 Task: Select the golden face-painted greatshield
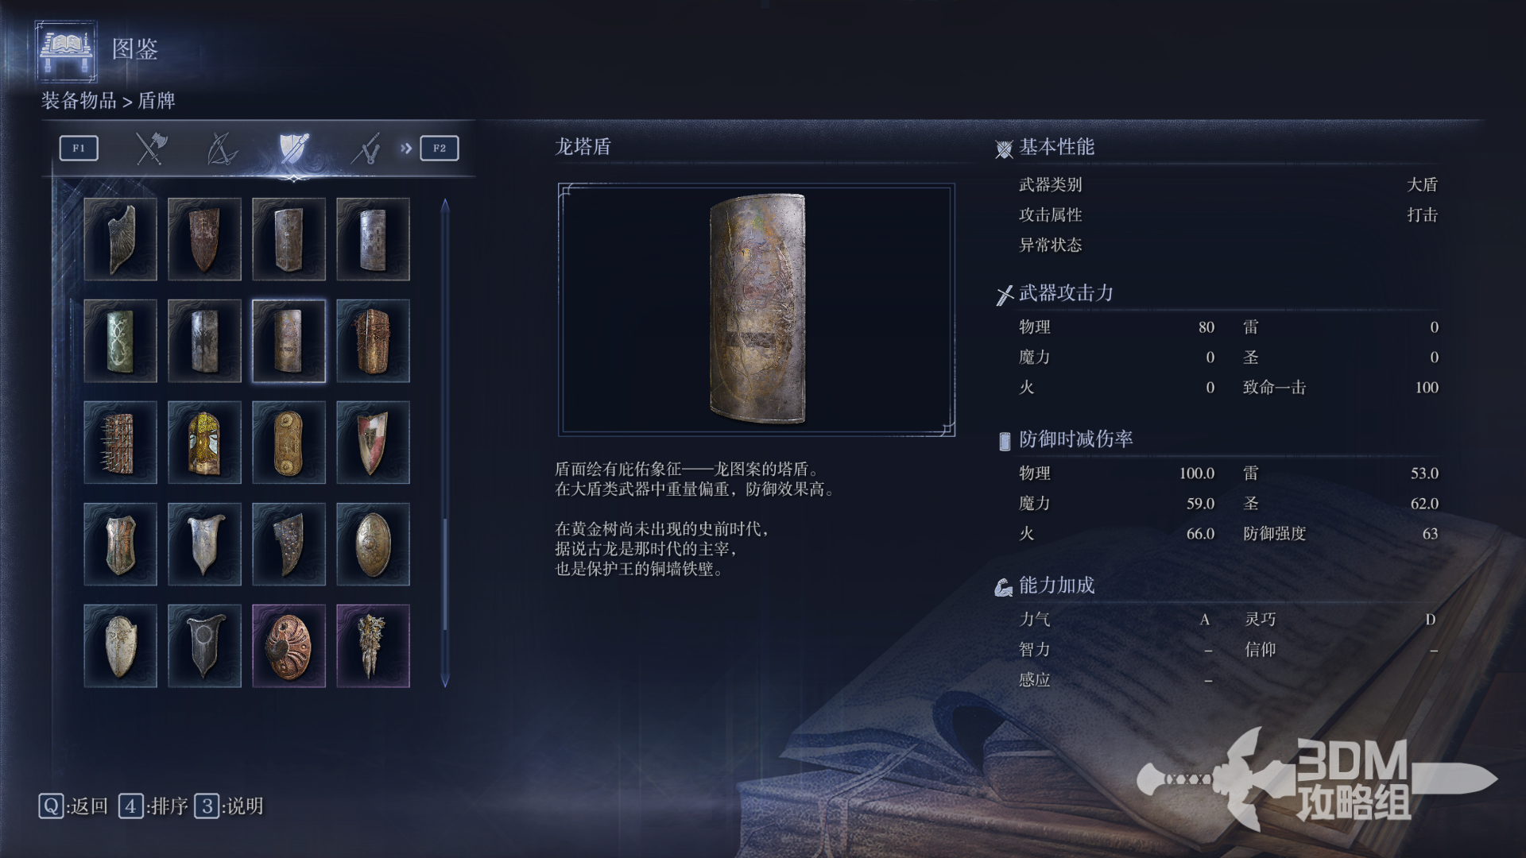[x=204, y=443]
